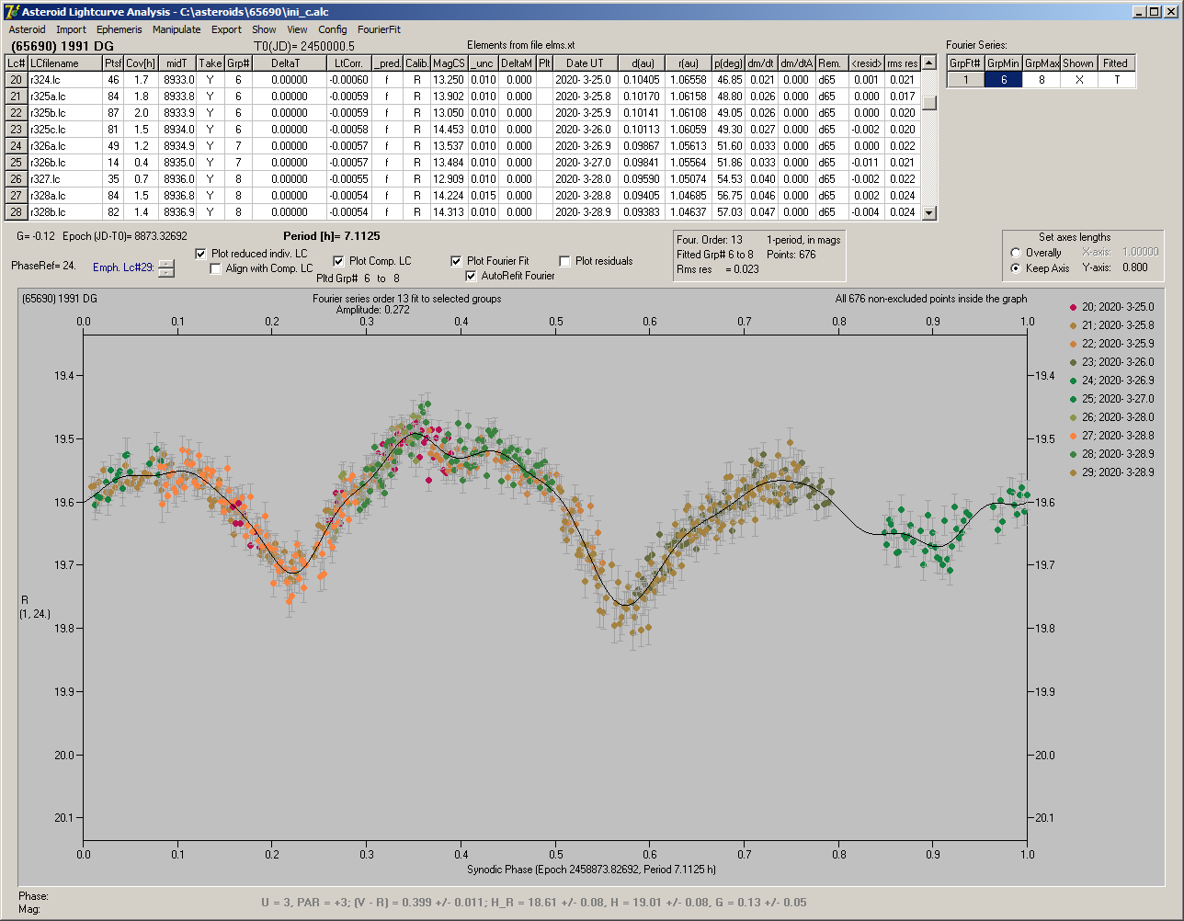Click legend color dot for 24; 2020-3-26.9

coord(1072,381)
